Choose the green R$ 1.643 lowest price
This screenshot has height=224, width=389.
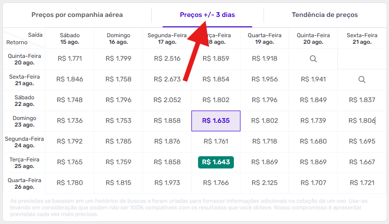pos(215,162)
